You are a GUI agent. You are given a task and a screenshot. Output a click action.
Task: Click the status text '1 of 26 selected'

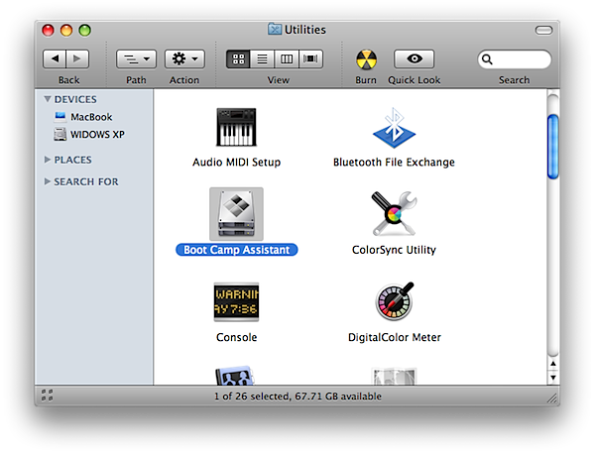(251, 397)
